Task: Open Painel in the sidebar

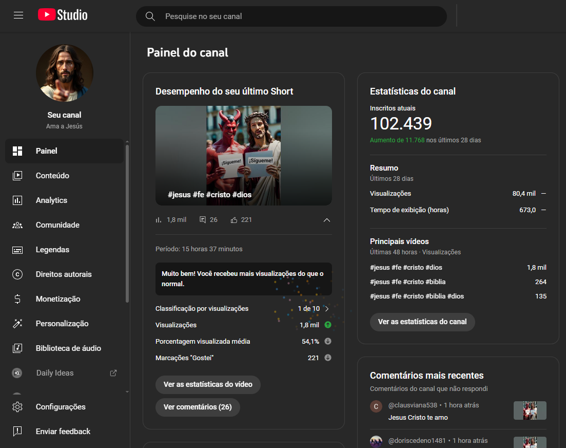Action: tap(64, 151)
